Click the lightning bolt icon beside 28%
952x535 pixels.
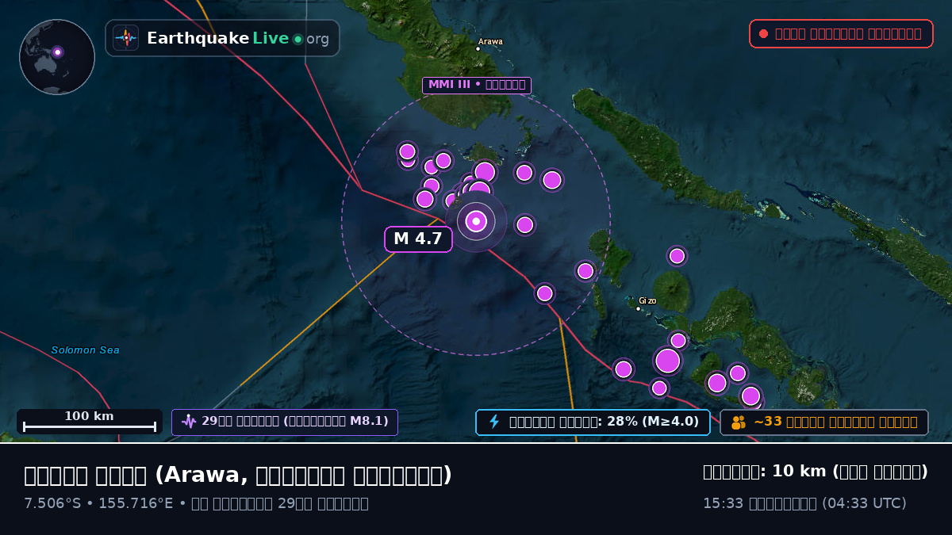pos(494,422)
